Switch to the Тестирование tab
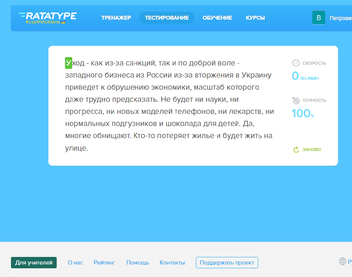The width and height of the screenshot is (352, 277). tap(167, 18)
